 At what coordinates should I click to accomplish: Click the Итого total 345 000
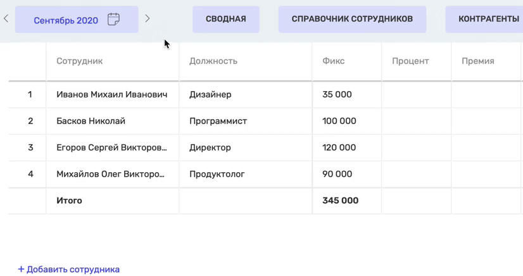tap(340, 201)
